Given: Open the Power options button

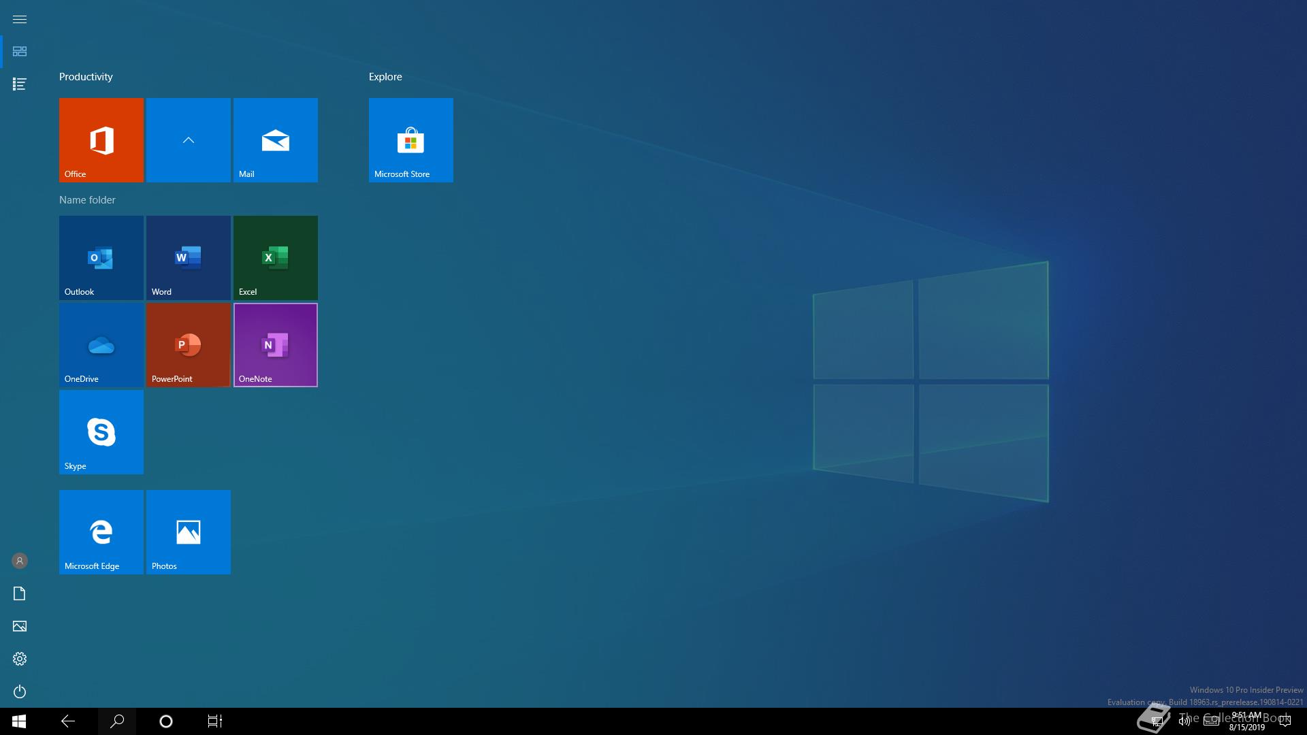Looking at the screenshot, I should pos(20,691).
